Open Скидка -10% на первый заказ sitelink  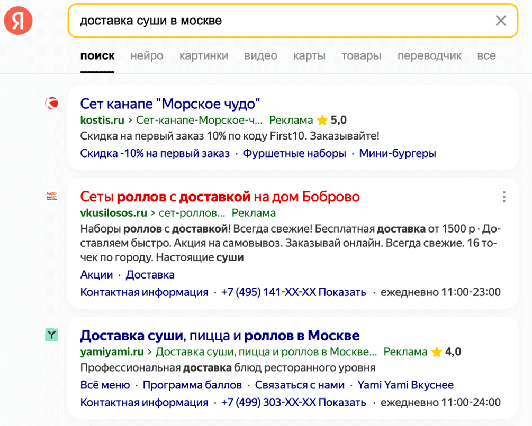coord(155,153)
